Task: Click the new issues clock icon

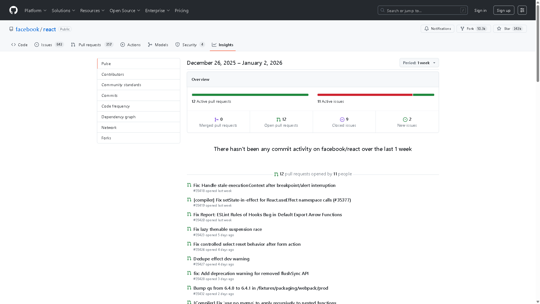Action: [405, 119]
